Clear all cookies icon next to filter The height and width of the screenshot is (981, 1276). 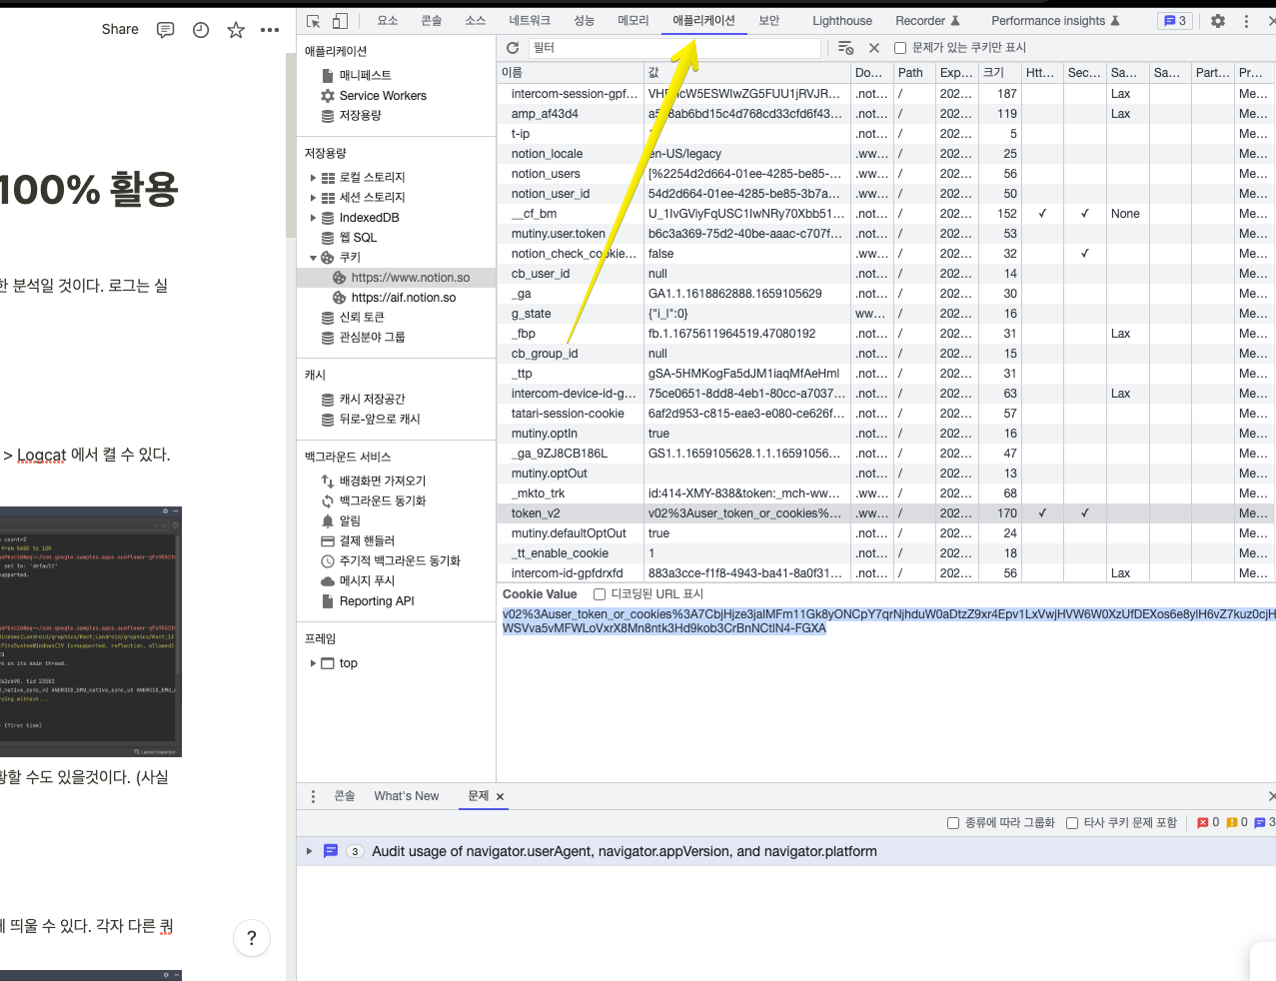click(x=845, y=48)
